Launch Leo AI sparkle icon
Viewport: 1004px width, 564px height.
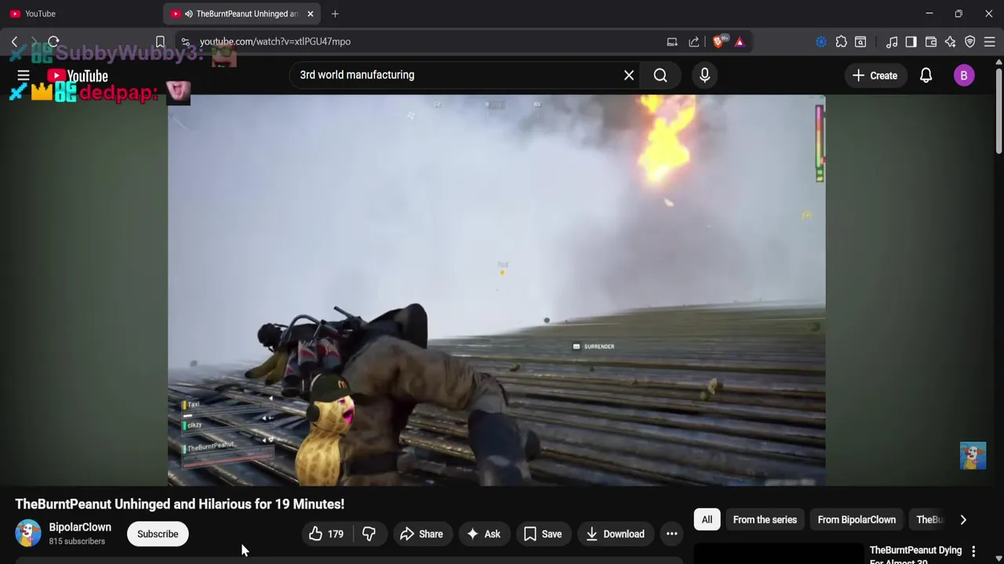(x=951, y=42)
